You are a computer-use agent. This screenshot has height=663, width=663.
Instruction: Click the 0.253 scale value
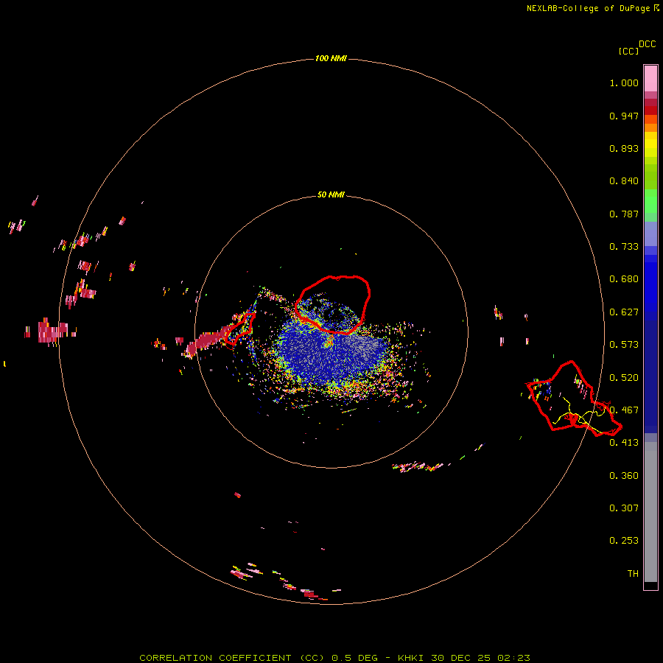pyautogui.click(x=624, y=541)
